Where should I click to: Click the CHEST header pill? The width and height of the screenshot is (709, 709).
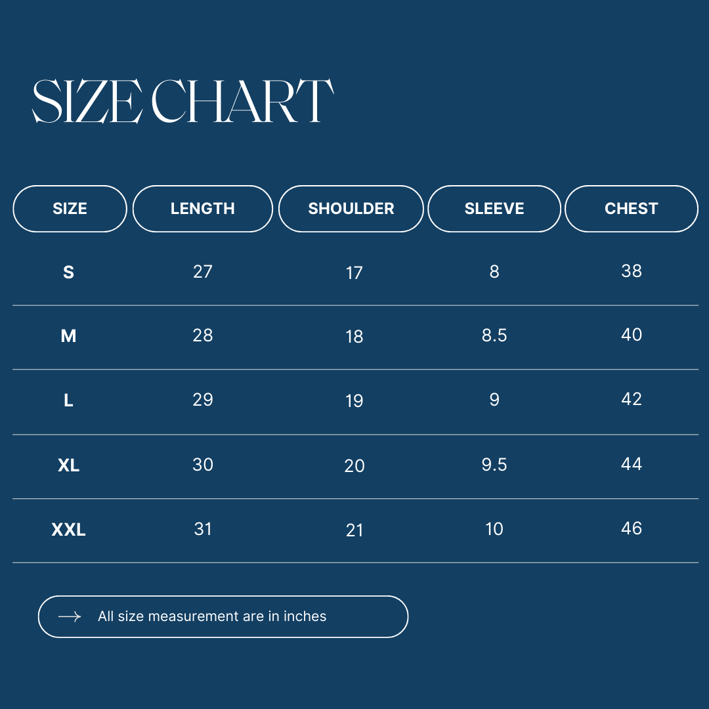(x=631, y=209)
